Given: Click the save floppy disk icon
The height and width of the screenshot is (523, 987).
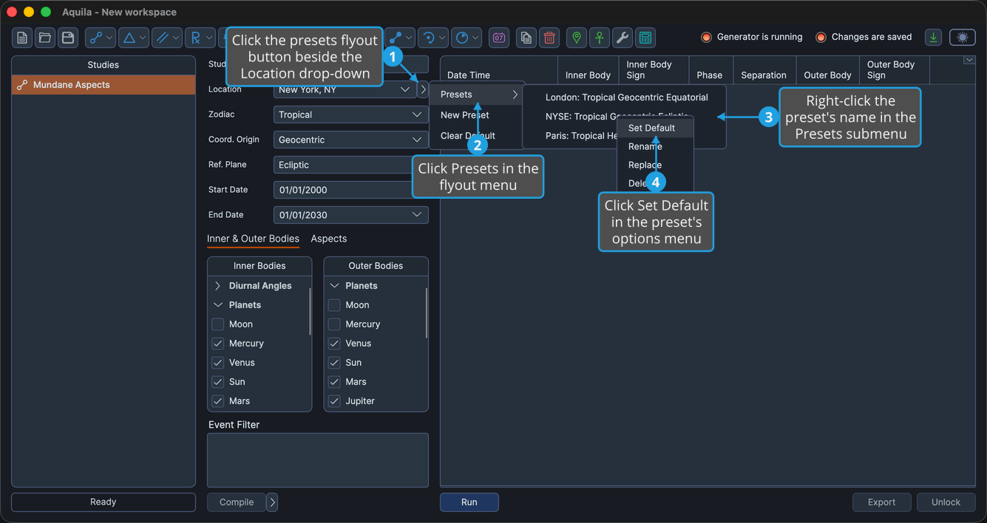Looking at the screenshot, I should click(68, 38).
